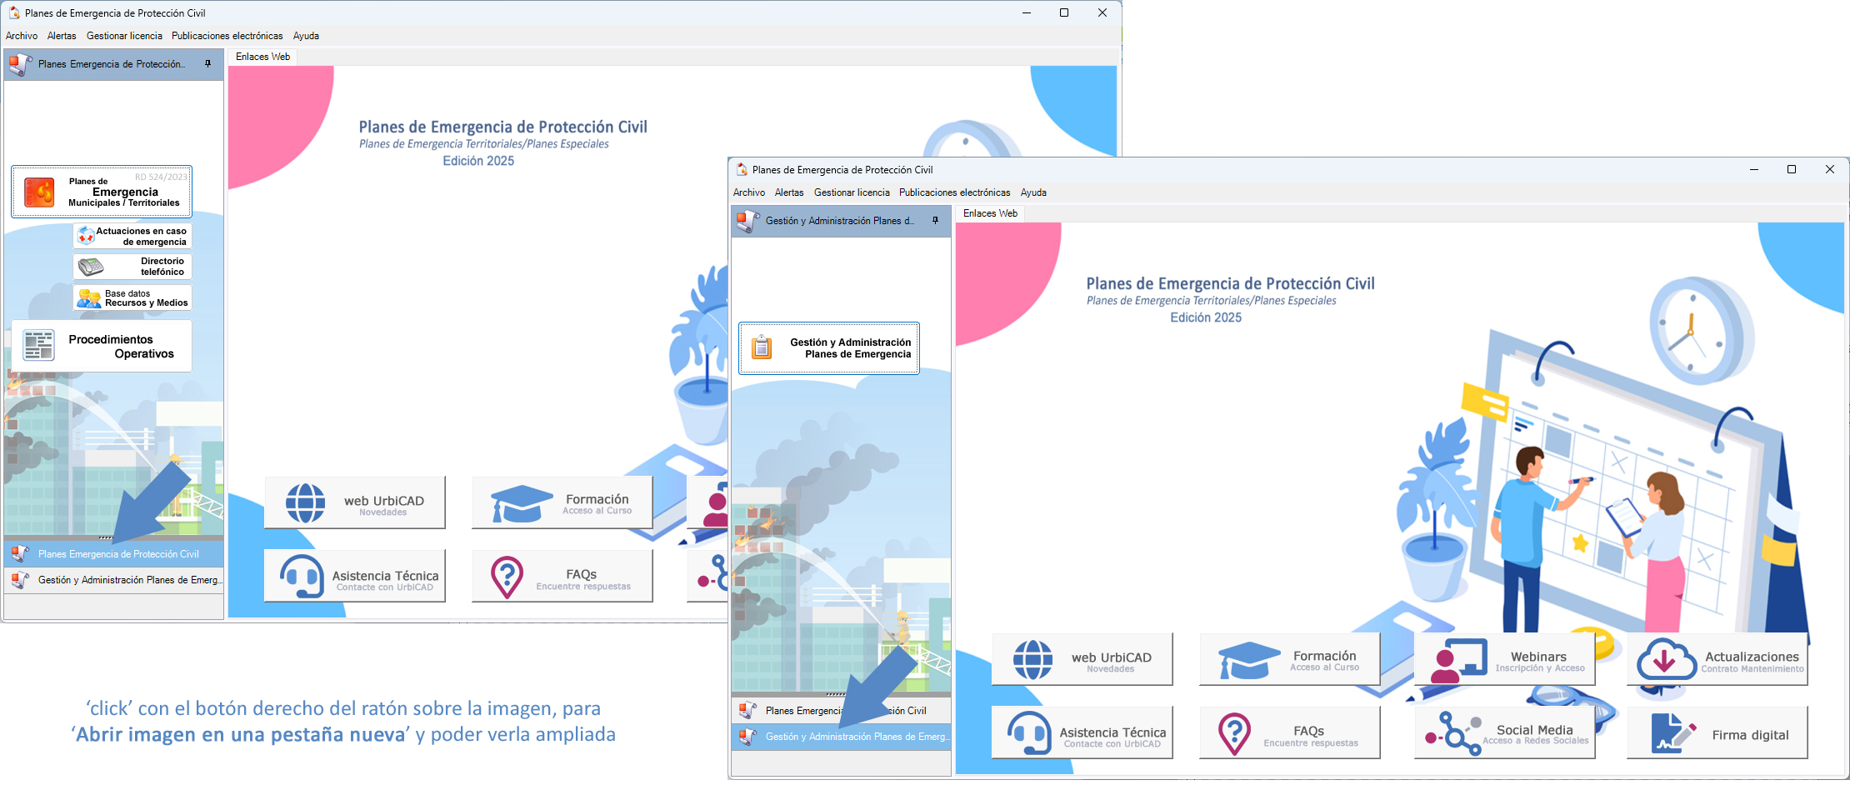Open Gestión y Administración Planes de Emergencia button
The width and height of the screenshot is (1850, 795).
coord(829,348)
